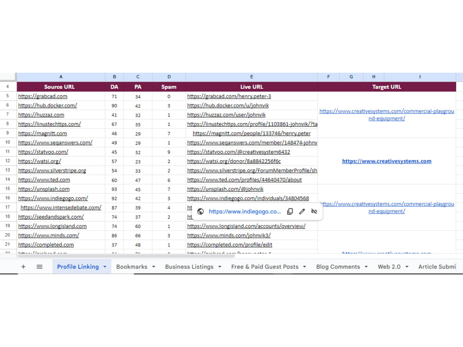The image size is (463, 347).
Task: Open https://statvoo.com/@creativesystem6432 live link
Action: (x=238, y=152)
